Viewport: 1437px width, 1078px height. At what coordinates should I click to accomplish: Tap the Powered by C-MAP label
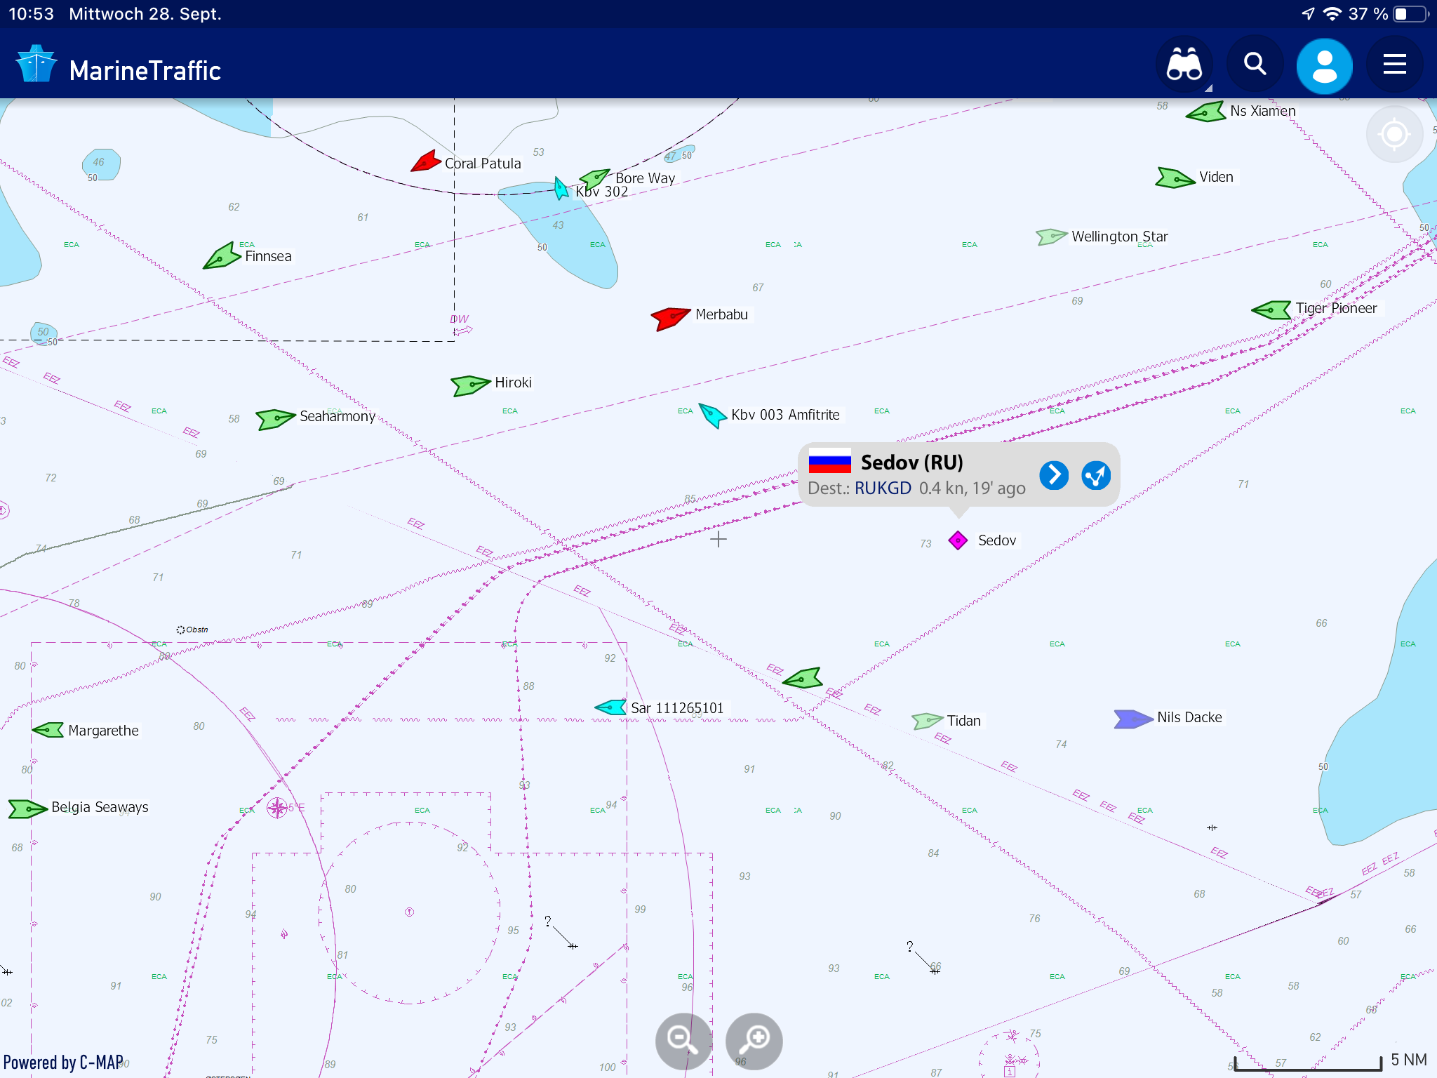[x=63, y=1062]
